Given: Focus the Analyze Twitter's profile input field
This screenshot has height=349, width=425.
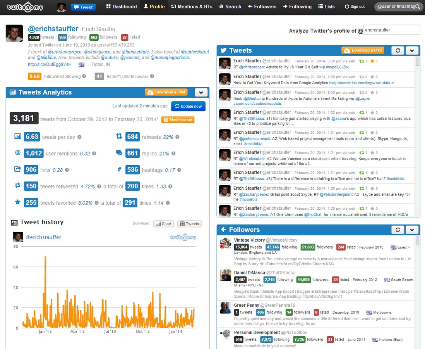Looking at the screenshot, I should point(391,30).
